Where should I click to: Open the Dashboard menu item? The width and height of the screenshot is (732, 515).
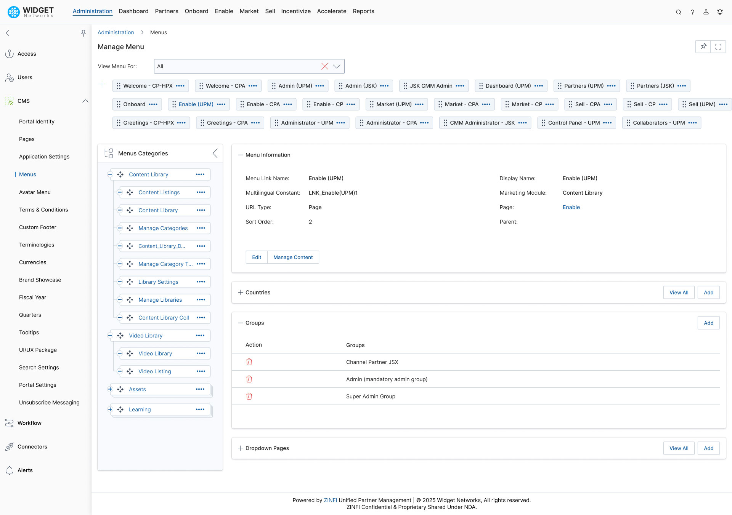pos(133,11)
